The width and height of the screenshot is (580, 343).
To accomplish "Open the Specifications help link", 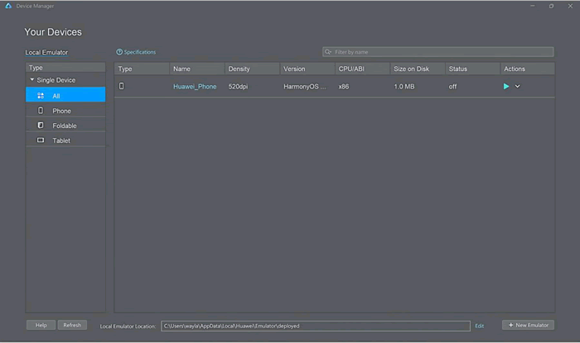I will (x=136, y=52).
